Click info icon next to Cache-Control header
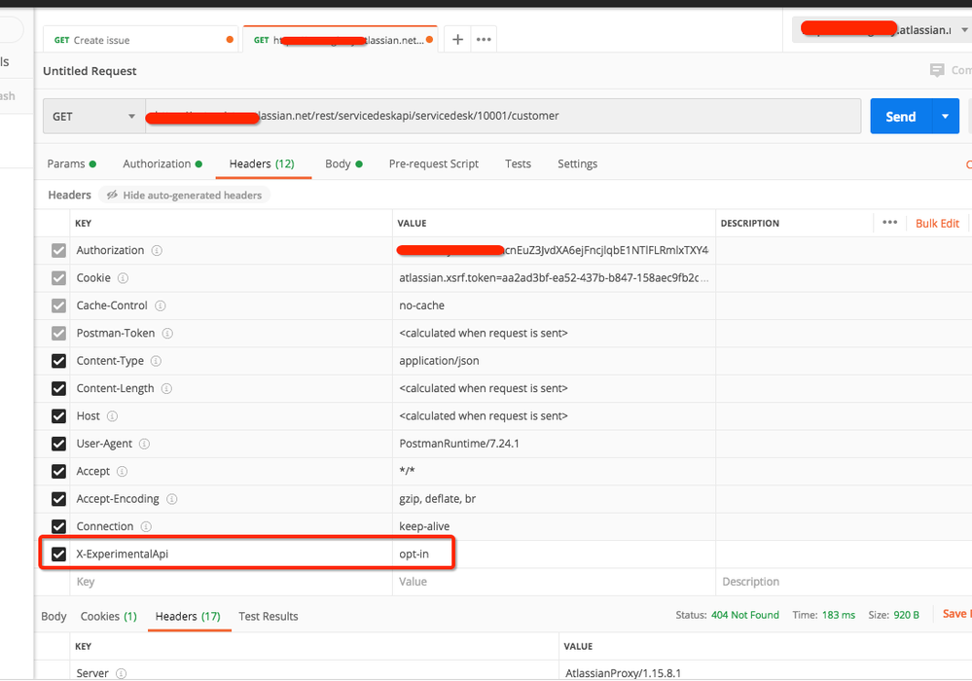 160,305
